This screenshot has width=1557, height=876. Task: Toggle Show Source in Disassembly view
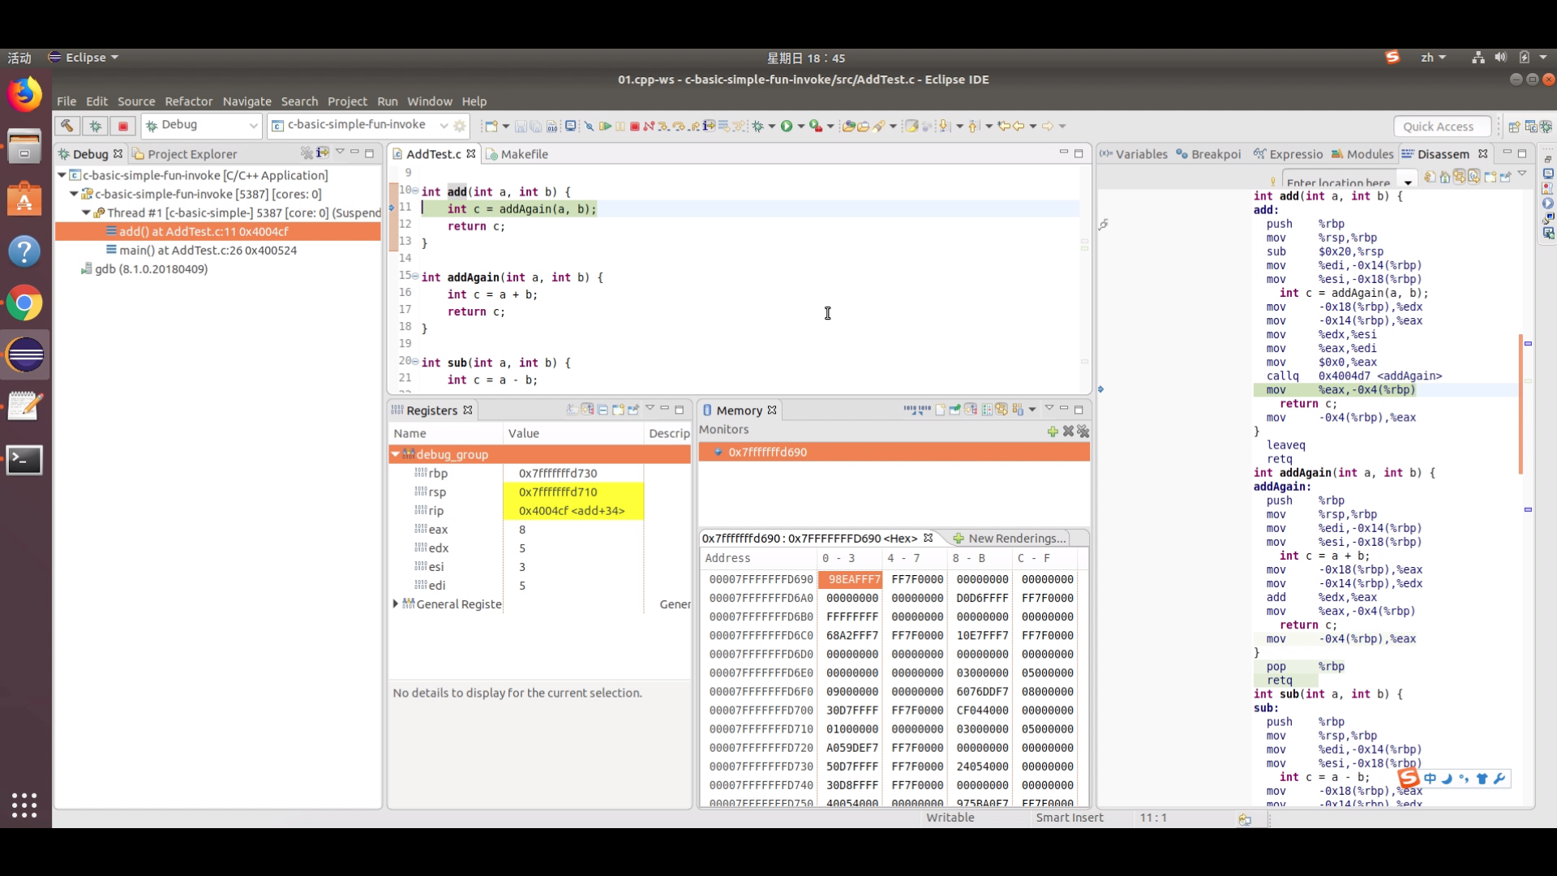pyautogui.click(x=1474, y=176)
